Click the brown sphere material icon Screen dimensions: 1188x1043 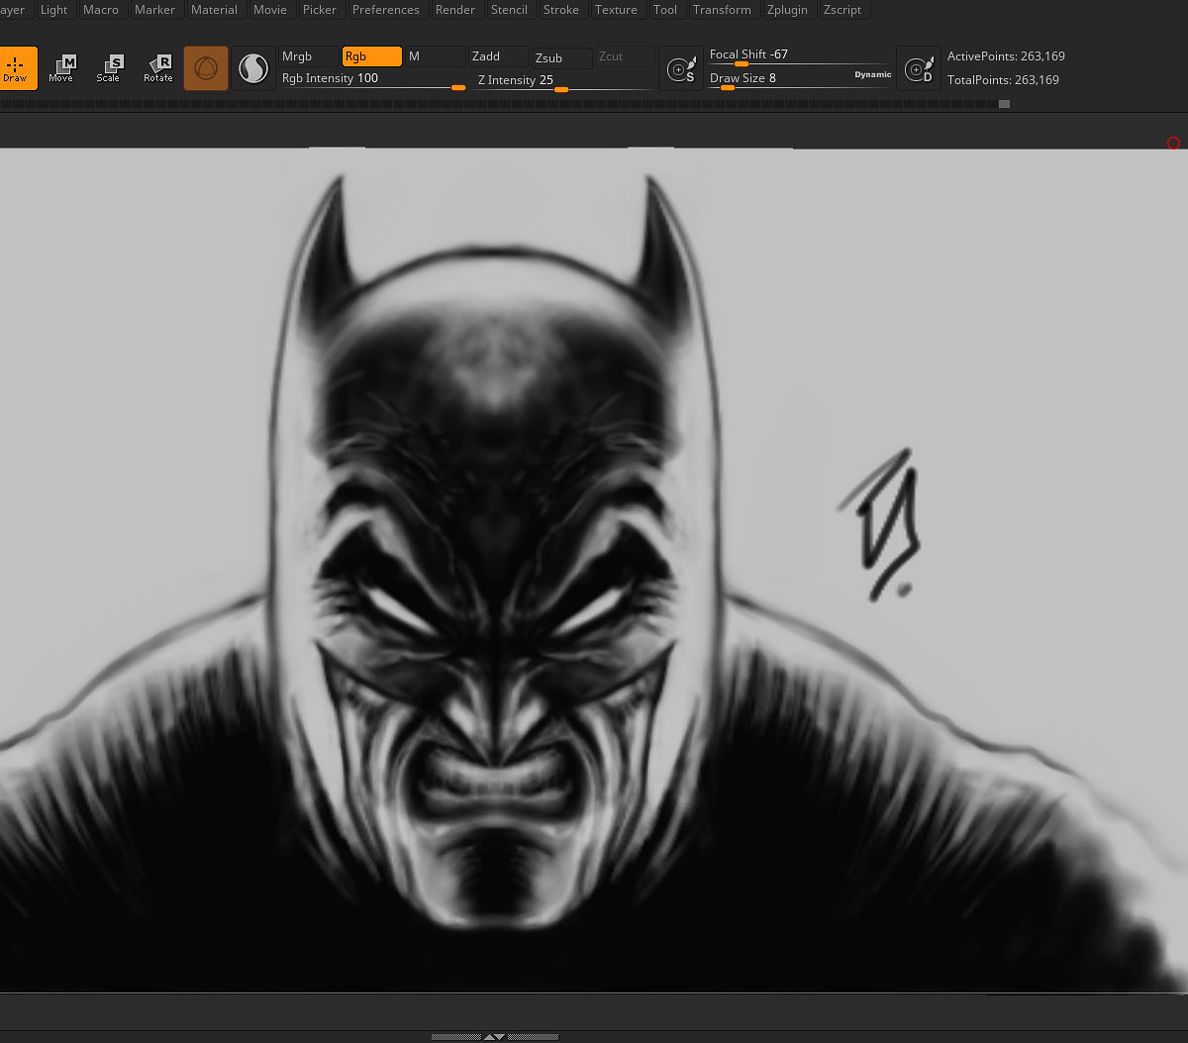pos(206,68)
